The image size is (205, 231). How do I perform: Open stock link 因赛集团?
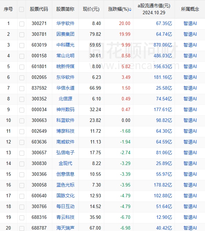click(65, 34)
